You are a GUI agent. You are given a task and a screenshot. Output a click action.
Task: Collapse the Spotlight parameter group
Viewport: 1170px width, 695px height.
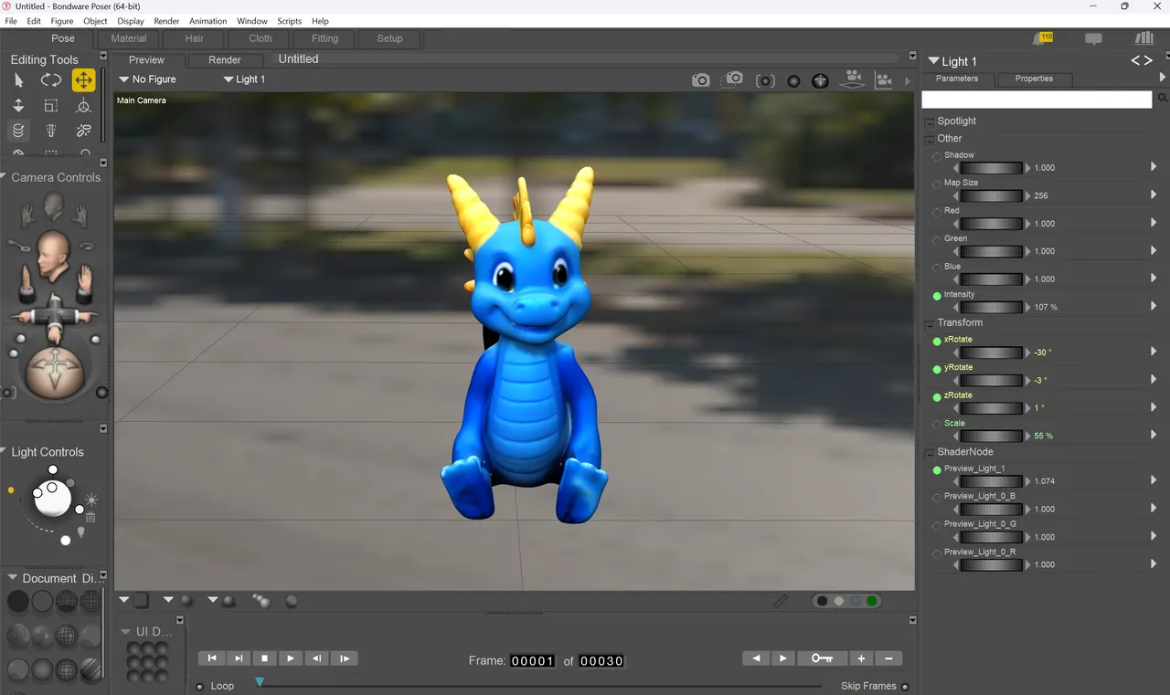(x=930, y=121)
